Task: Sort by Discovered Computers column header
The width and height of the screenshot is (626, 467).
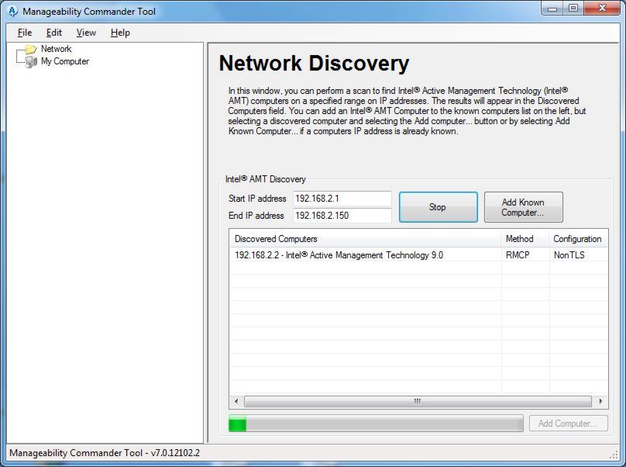Action: point(365,239)
